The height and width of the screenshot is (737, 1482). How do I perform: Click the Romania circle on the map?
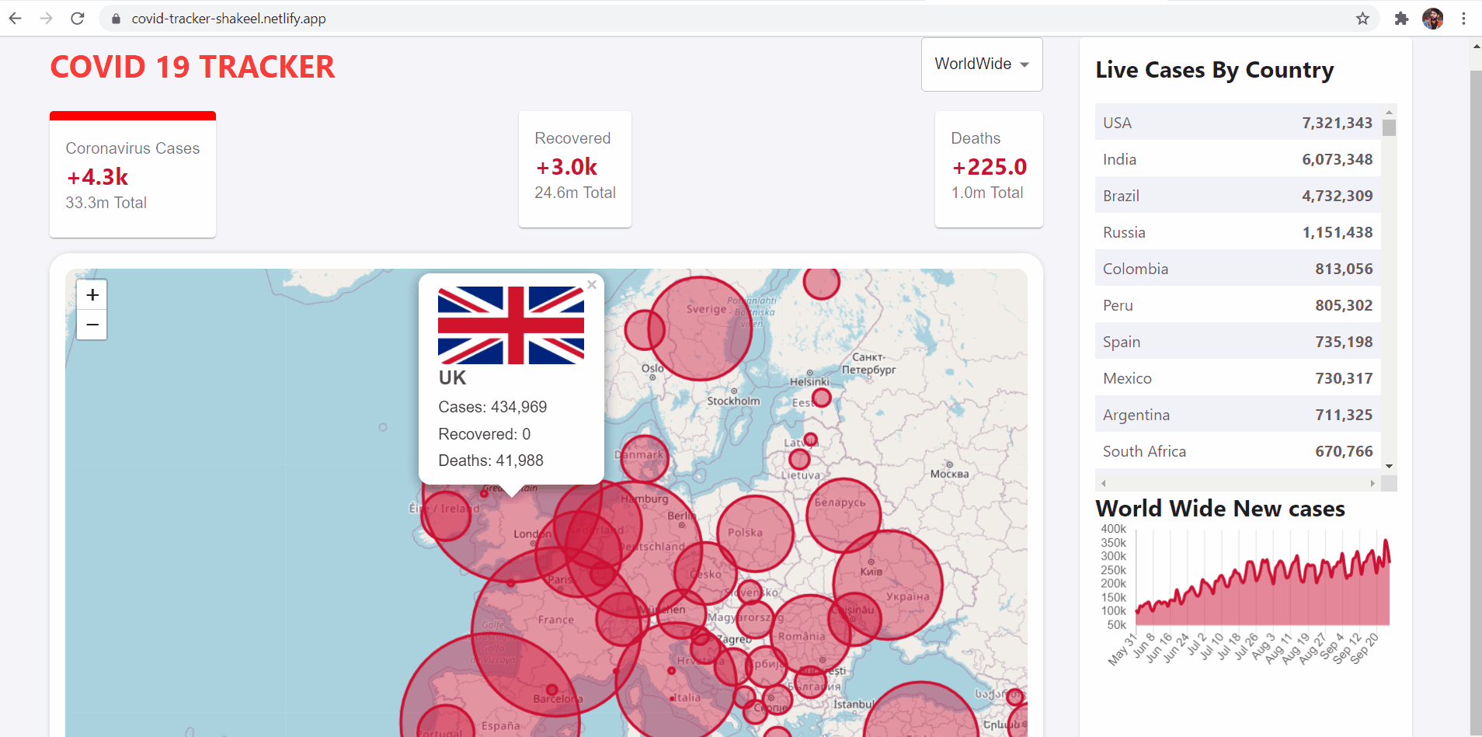(810, 635)
